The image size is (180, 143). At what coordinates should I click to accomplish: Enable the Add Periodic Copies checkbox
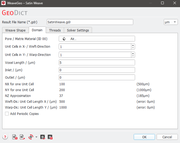point(7,114)
